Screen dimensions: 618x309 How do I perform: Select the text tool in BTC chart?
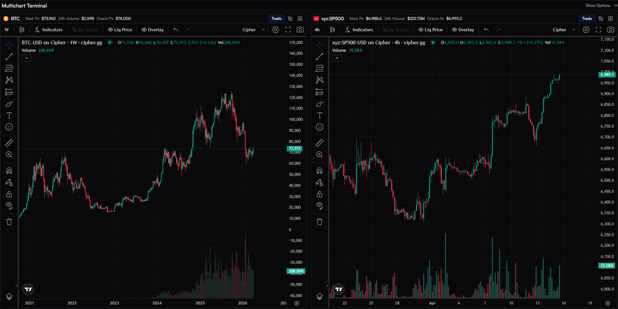pos(9,115)
